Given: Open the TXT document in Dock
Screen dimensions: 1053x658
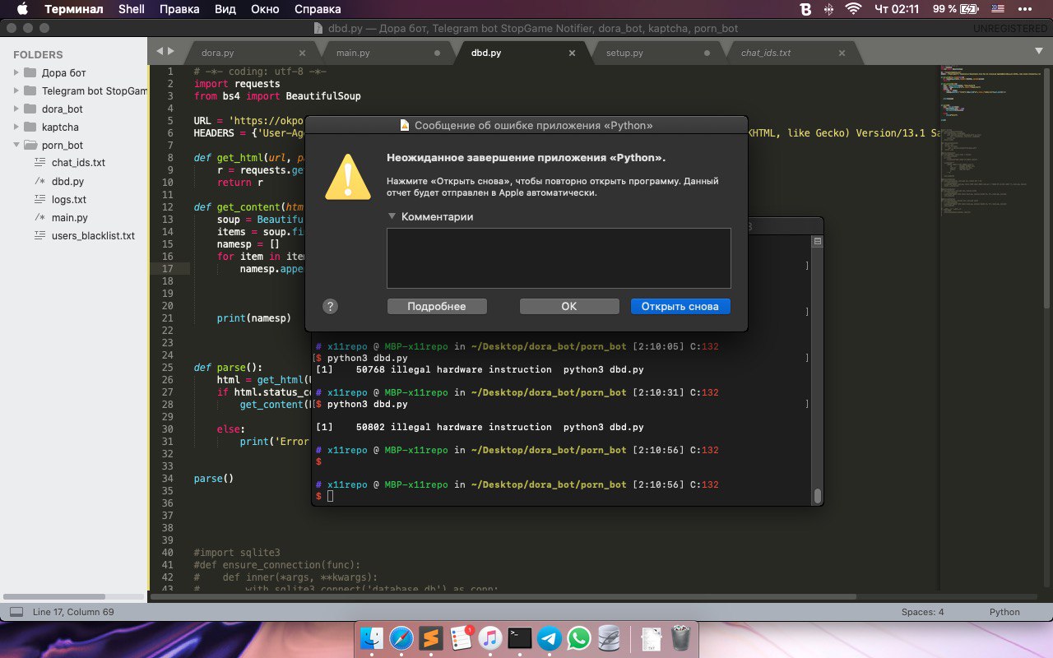Looking at the screenshot, I should coord(651,638).
